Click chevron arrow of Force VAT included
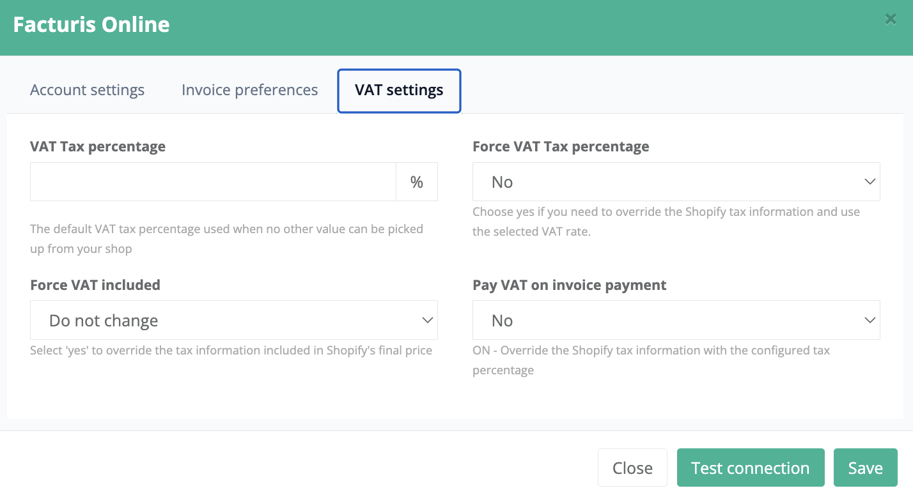The width and height of the screenshot is (913, 502). (x=428, y=320)
